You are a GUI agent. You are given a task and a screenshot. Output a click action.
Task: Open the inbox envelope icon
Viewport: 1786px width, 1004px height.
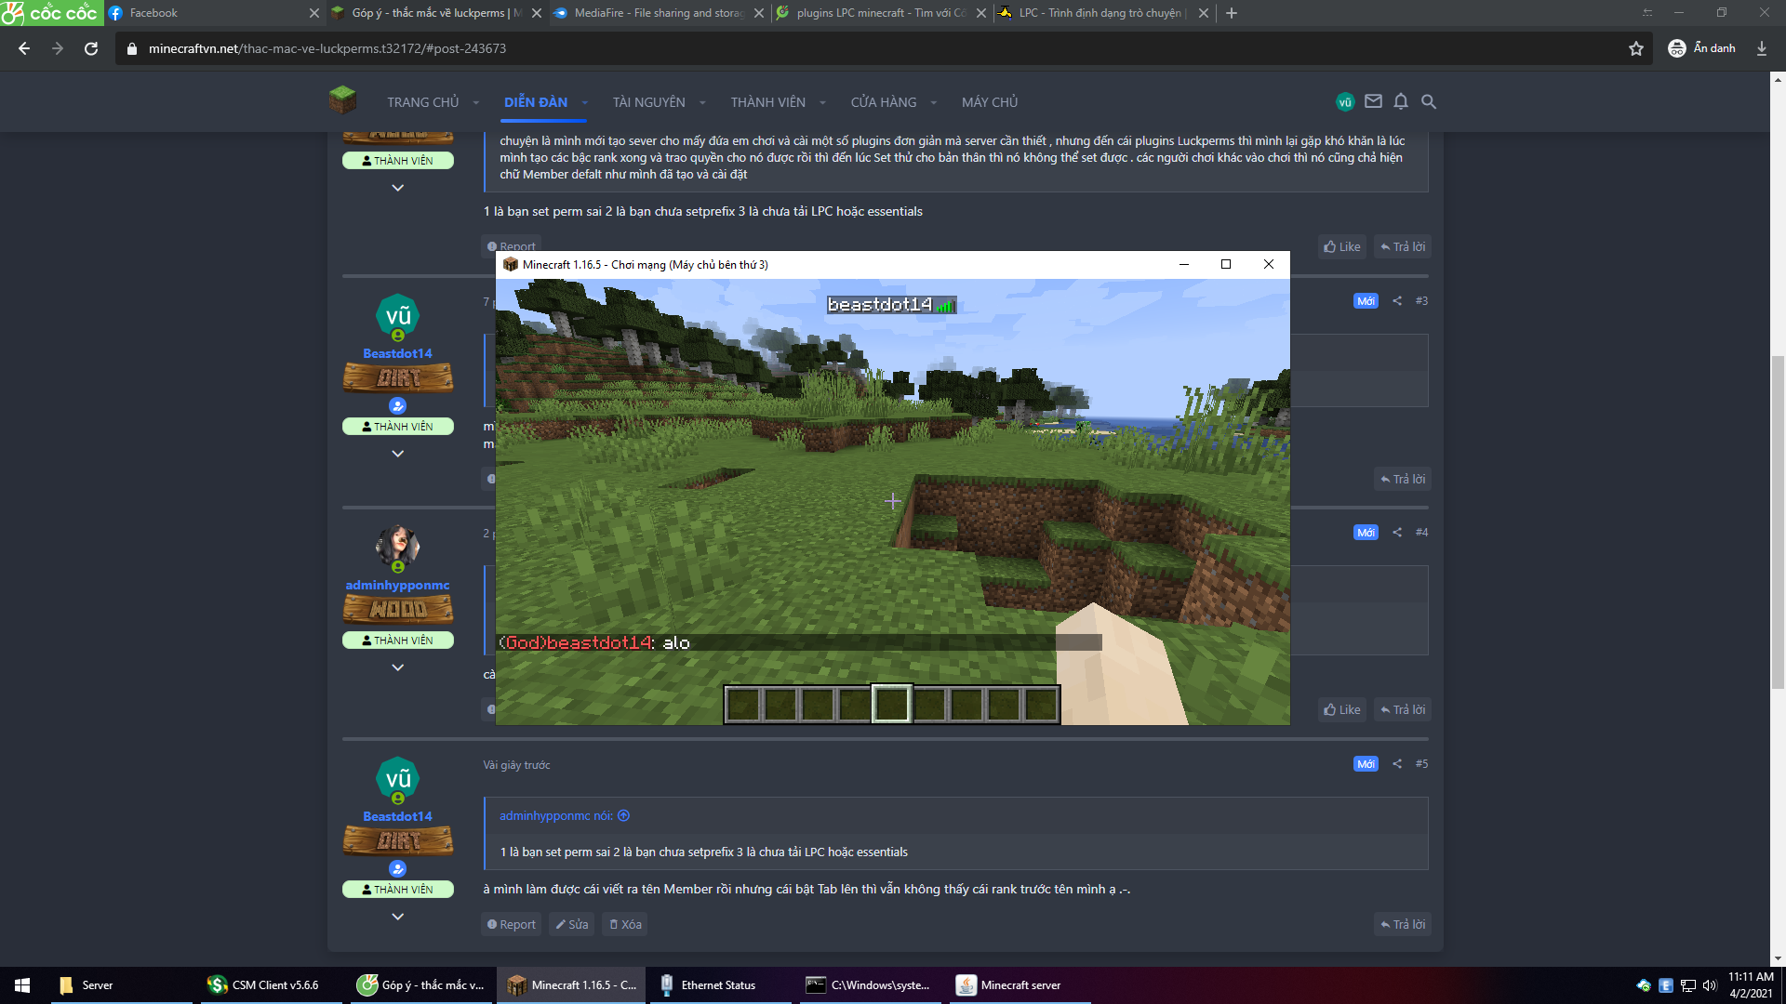point(1373,102)
